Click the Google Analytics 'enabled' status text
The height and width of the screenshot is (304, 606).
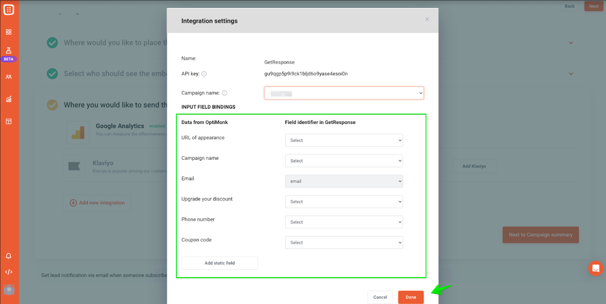157,126
